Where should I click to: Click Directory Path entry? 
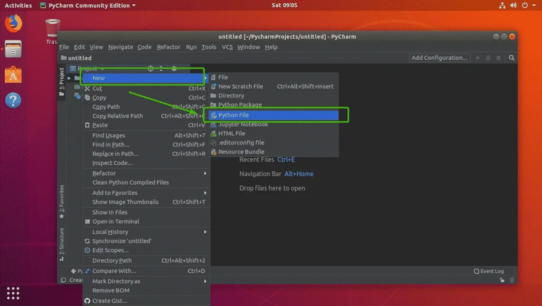pyautogui.click(x=146, y=260)
